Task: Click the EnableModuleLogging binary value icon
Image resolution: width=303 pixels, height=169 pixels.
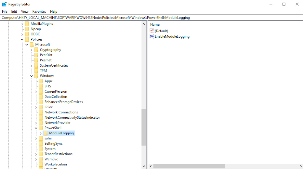Action: point(152,36)
